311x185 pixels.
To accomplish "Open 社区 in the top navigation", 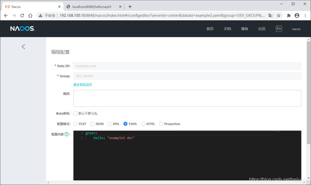I will click(262, 29).
